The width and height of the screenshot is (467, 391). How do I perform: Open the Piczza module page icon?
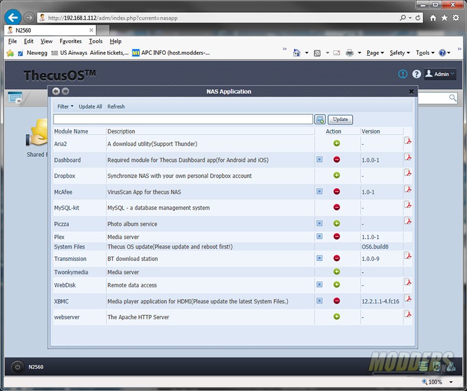(x=319, y=223)
